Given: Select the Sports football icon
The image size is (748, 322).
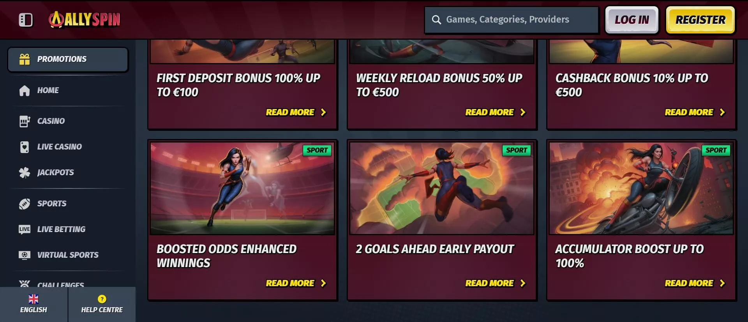Looking at the screenshot, I should [25, 204].
